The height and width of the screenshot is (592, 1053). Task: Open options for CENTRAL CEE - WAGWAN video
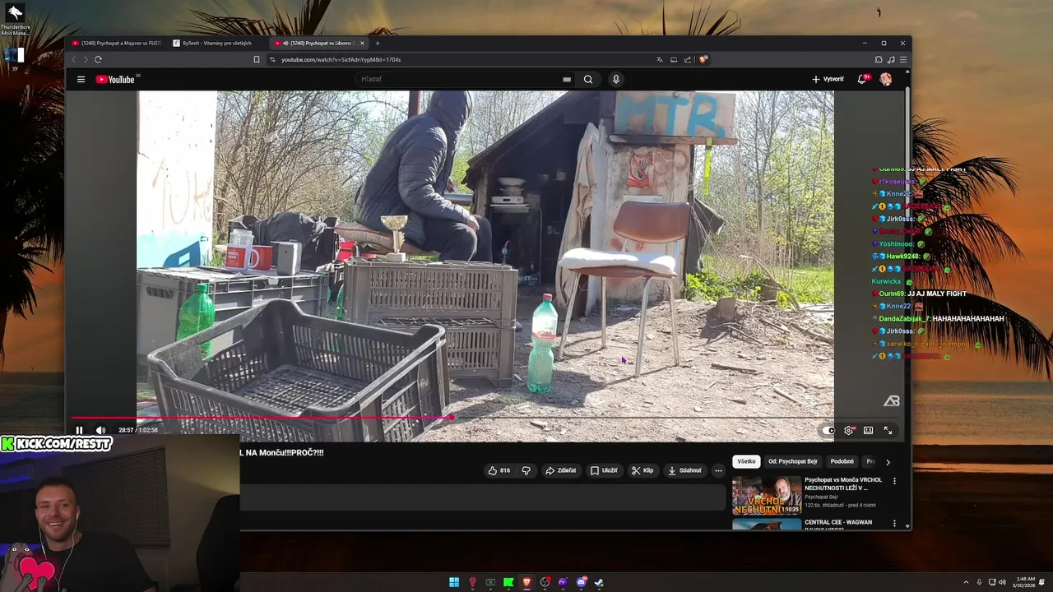[x=894, y=523]
